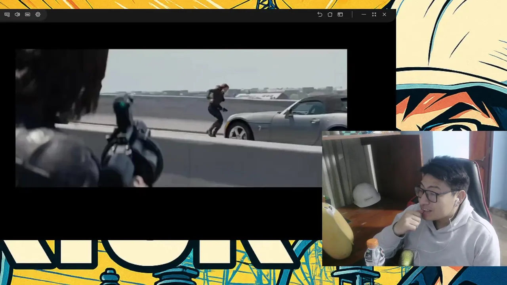Exit fullscreen with the inward arrows icon
Screen dimensions: 507x285
click(374, 14)
